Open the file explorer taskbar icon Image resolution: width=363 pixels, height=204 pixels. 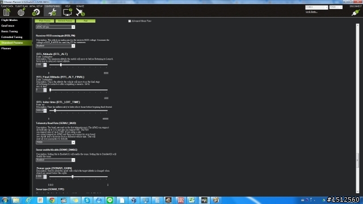pyautogui.click(x=16, y=200)
